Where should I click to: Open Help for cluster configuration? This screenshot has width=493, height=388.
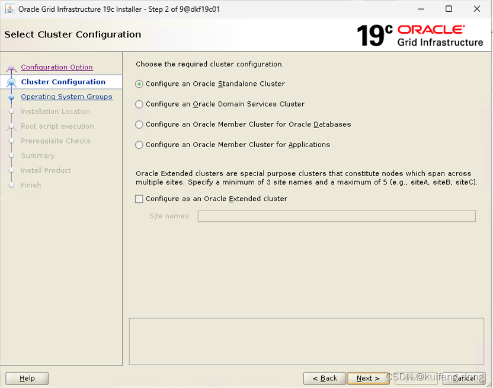26,378
